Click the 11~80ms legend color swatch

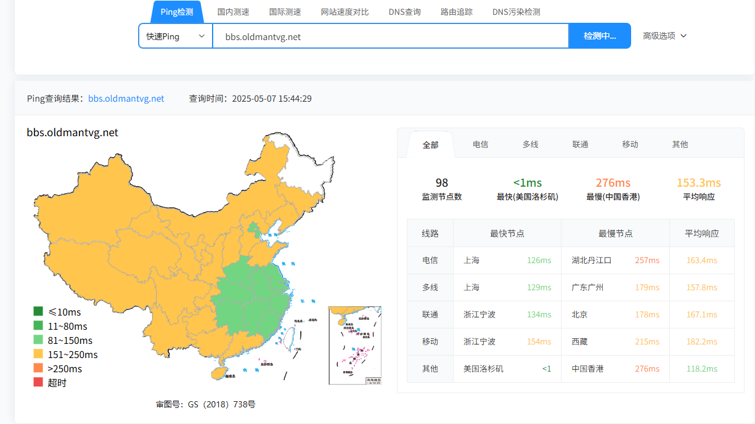coord(38,326)
